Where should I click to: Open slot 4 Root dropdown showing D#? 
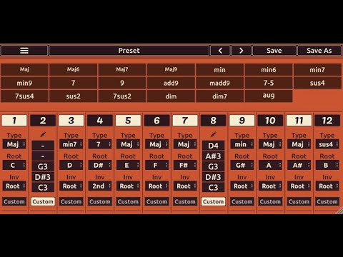[100, 165]
